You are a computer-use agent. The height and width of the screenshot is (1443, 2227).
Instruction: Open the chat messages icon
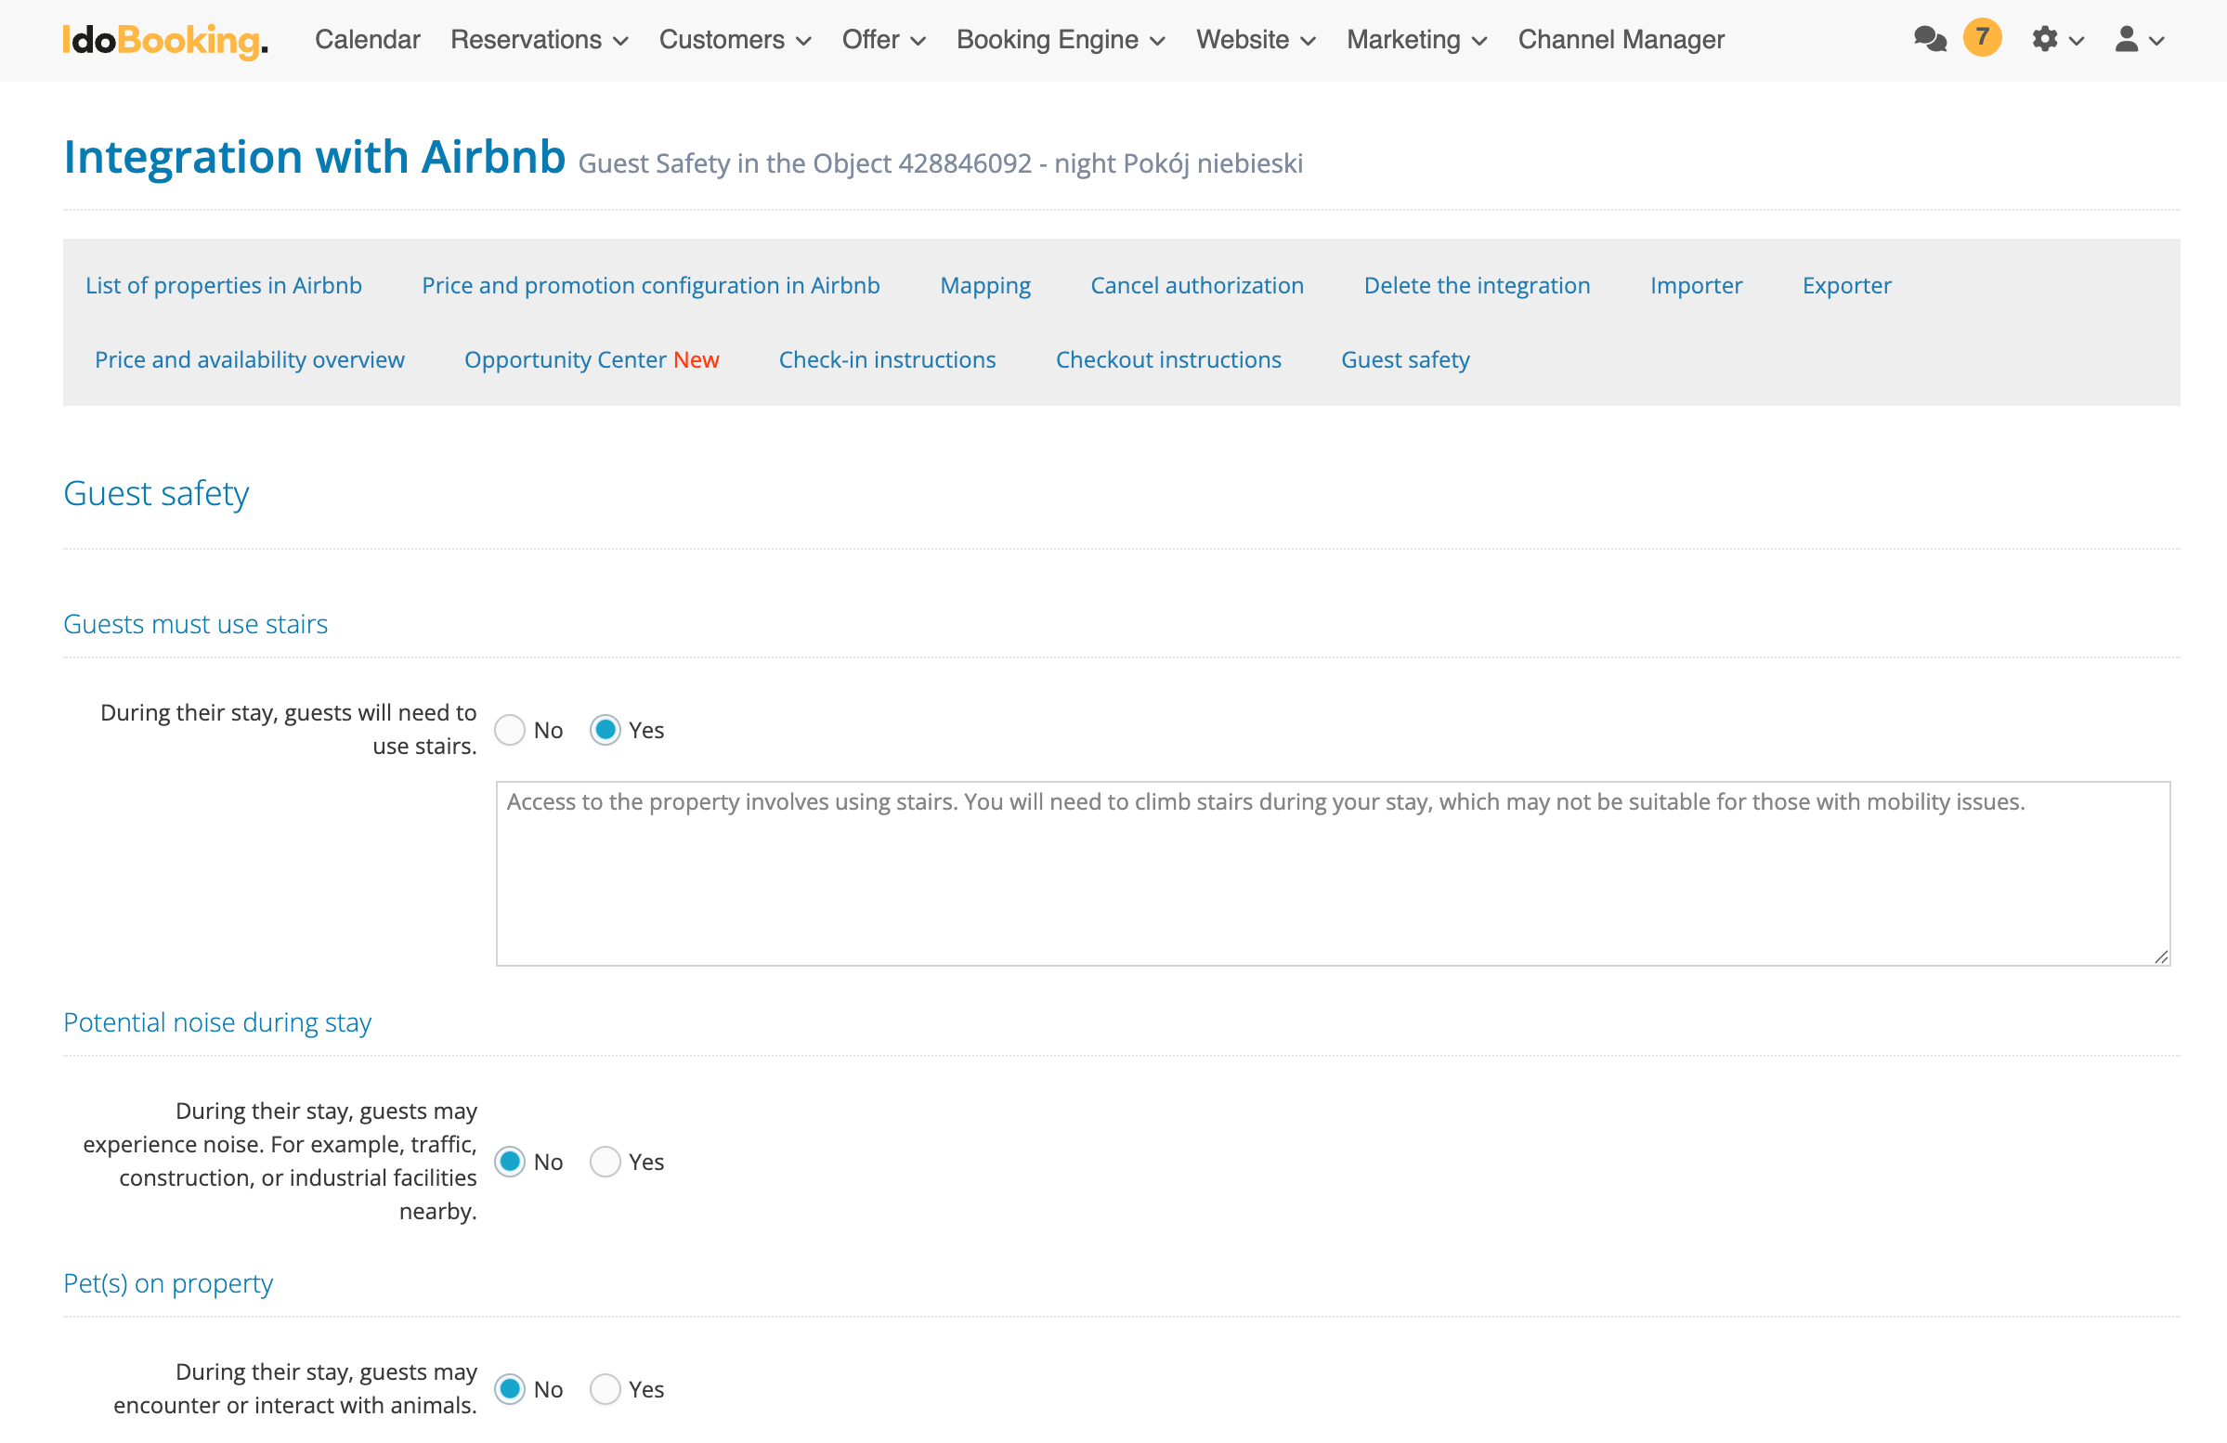tap(1930, 39)
